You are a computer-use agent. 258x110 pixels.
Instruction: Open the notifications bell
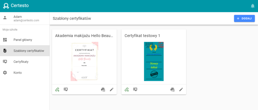[252, 6]
